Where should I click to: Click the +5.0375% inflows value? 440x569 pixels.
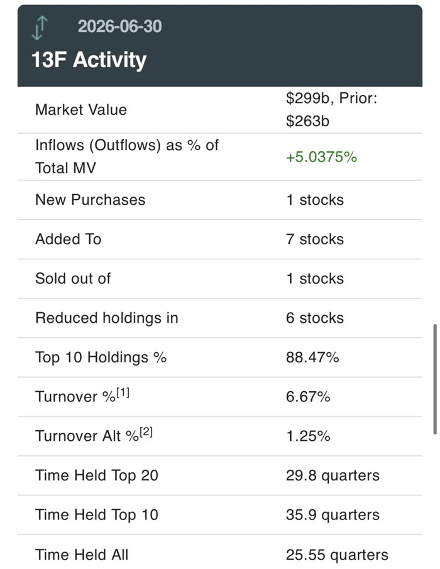click(x=321, y=157)
